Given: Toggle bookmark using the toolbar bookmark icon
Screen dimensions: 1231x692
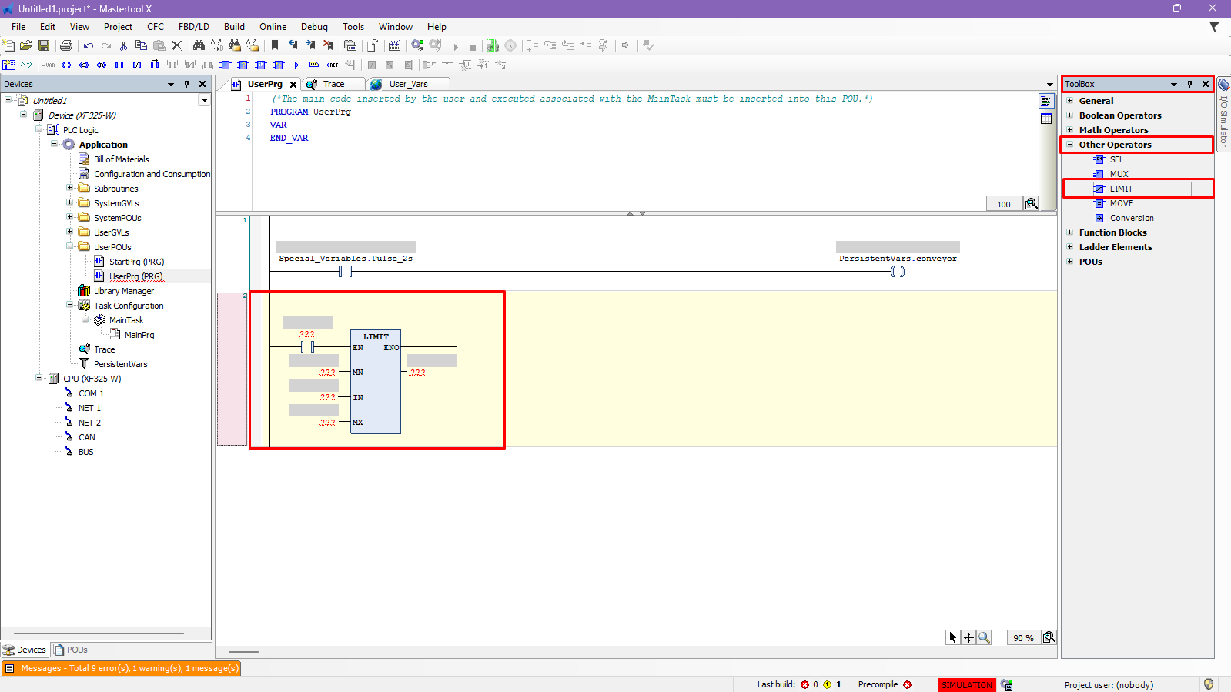Looking at the screenshot, I should (275, 46).
